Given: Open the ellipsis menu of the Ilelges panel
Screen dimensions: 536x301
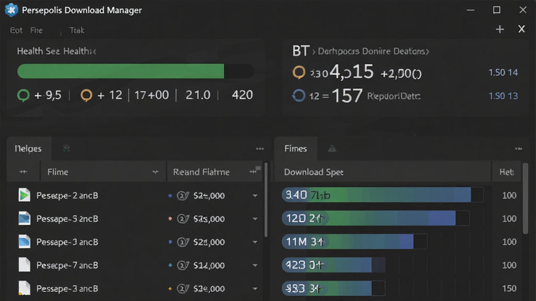Looking at the screenshot, I should coord(260,148).
